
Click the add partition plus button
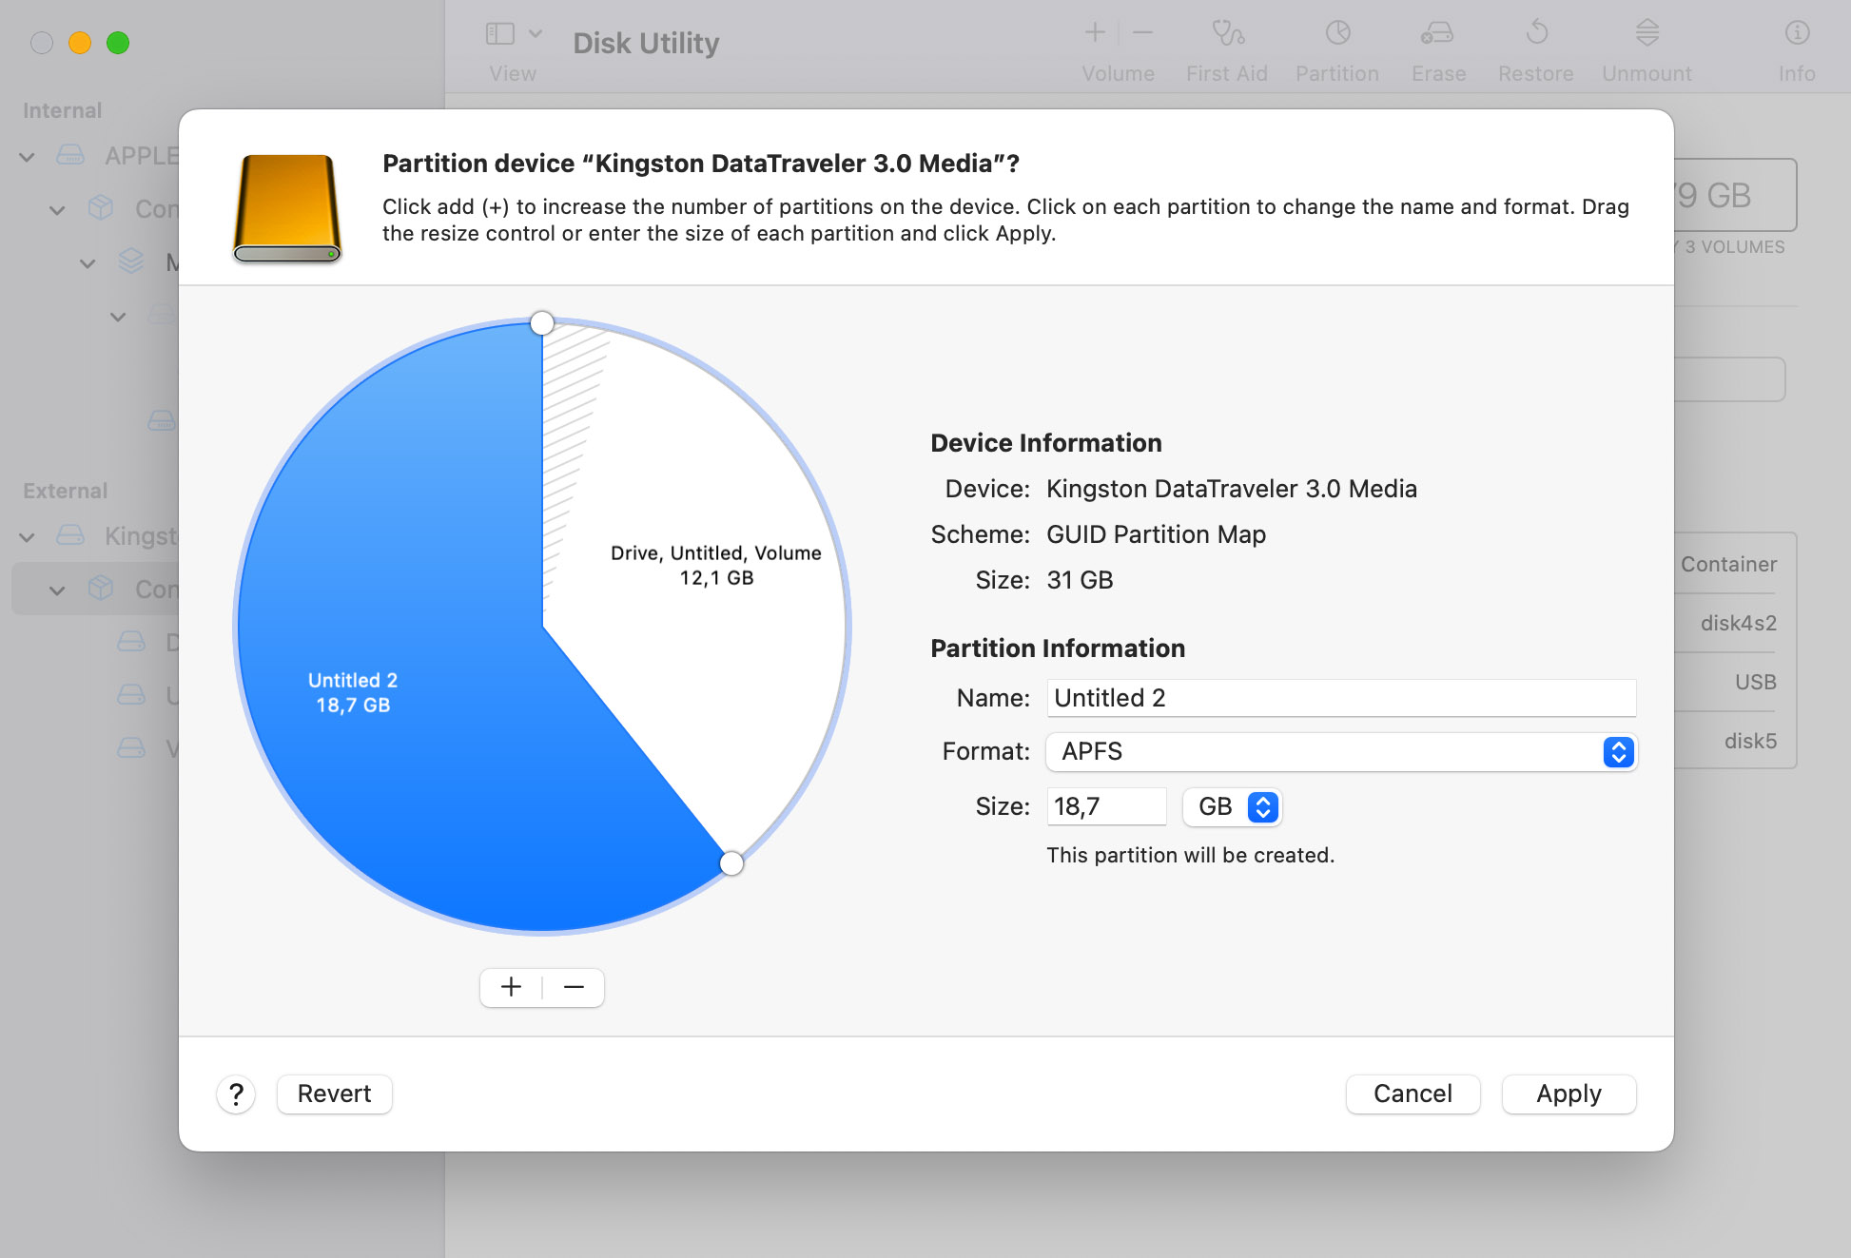click(x=511, y=987)
